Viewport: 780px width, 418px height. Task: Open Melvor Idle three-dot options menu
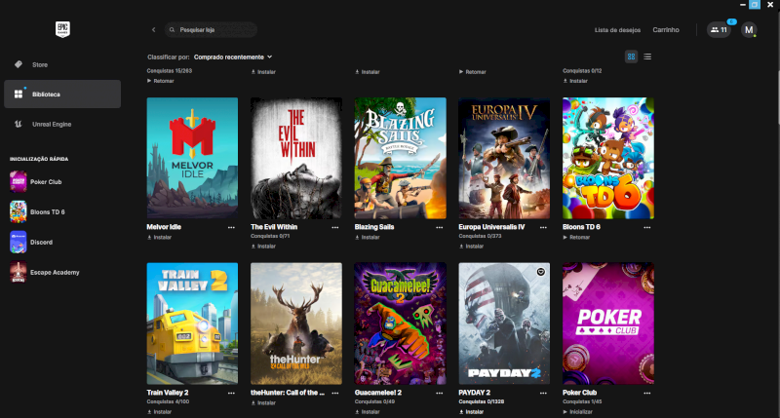(x=231, y=228)
